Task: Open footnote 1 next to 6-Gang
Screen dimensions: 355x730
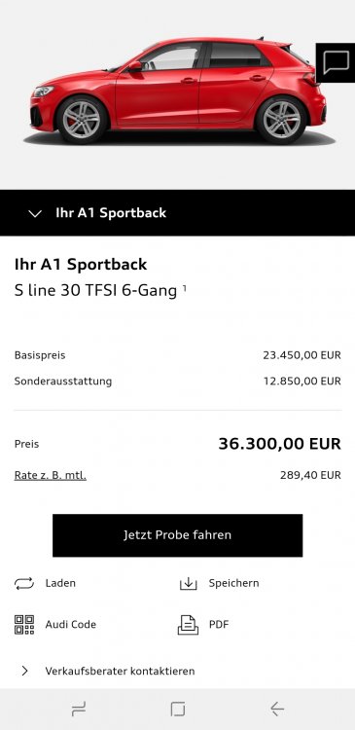Action: [x=184, y=289]
